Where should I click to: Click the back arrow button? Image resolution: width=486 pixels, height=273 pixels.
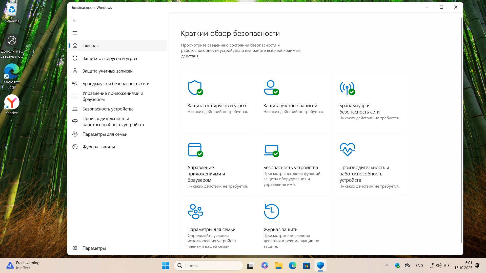(75, 20)
